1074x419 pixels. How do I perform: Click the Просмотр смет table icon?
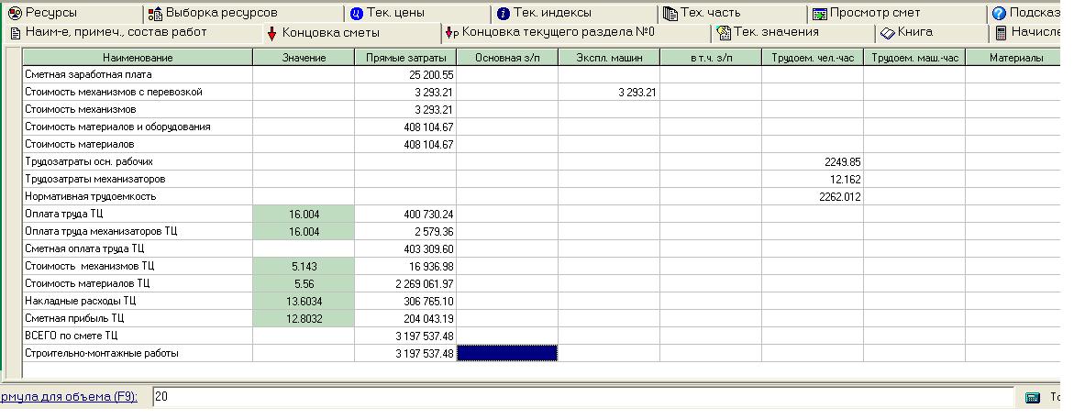(819, 14)
